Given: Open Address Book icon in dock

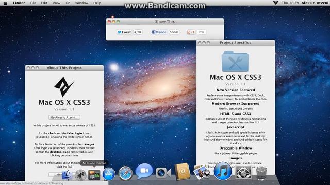Looking at the screenshot, I should [x=182, y=172].
